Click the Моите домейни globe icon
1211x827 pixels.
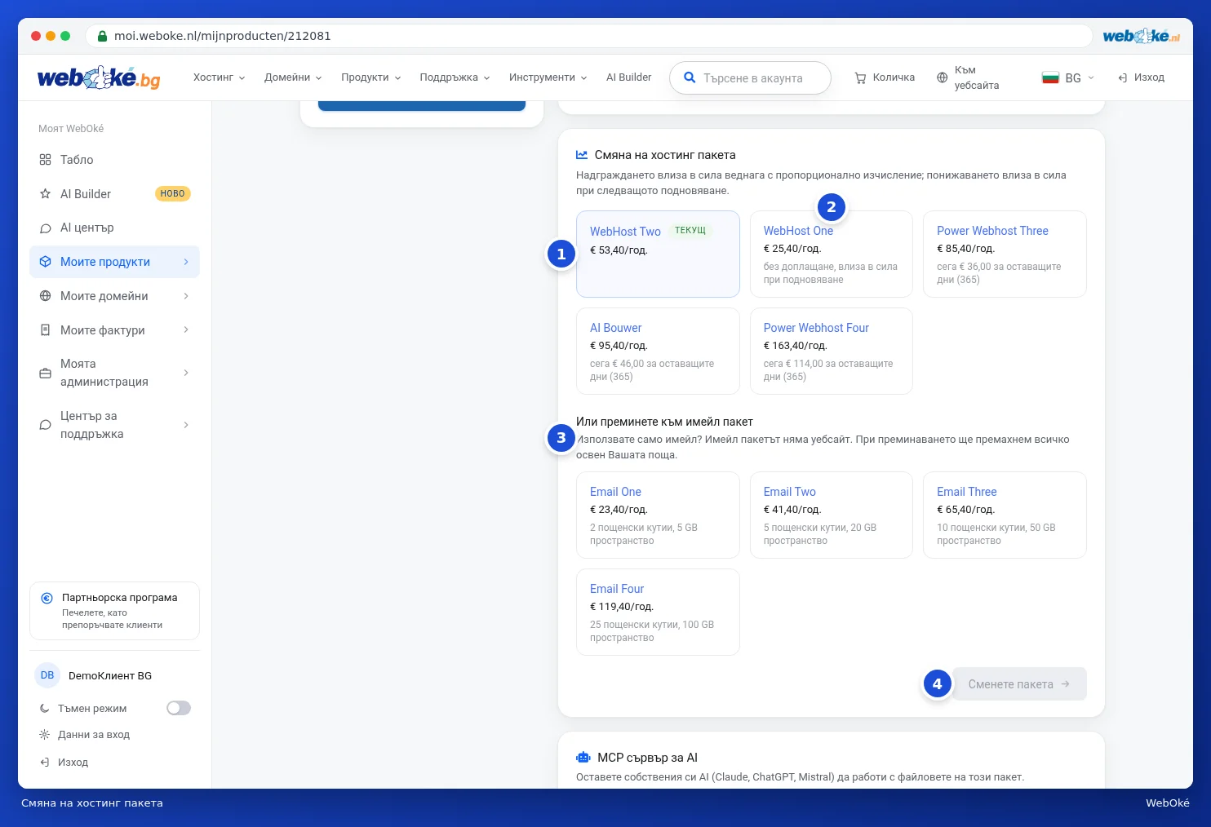pyautogui.click(x=46, y=296)
